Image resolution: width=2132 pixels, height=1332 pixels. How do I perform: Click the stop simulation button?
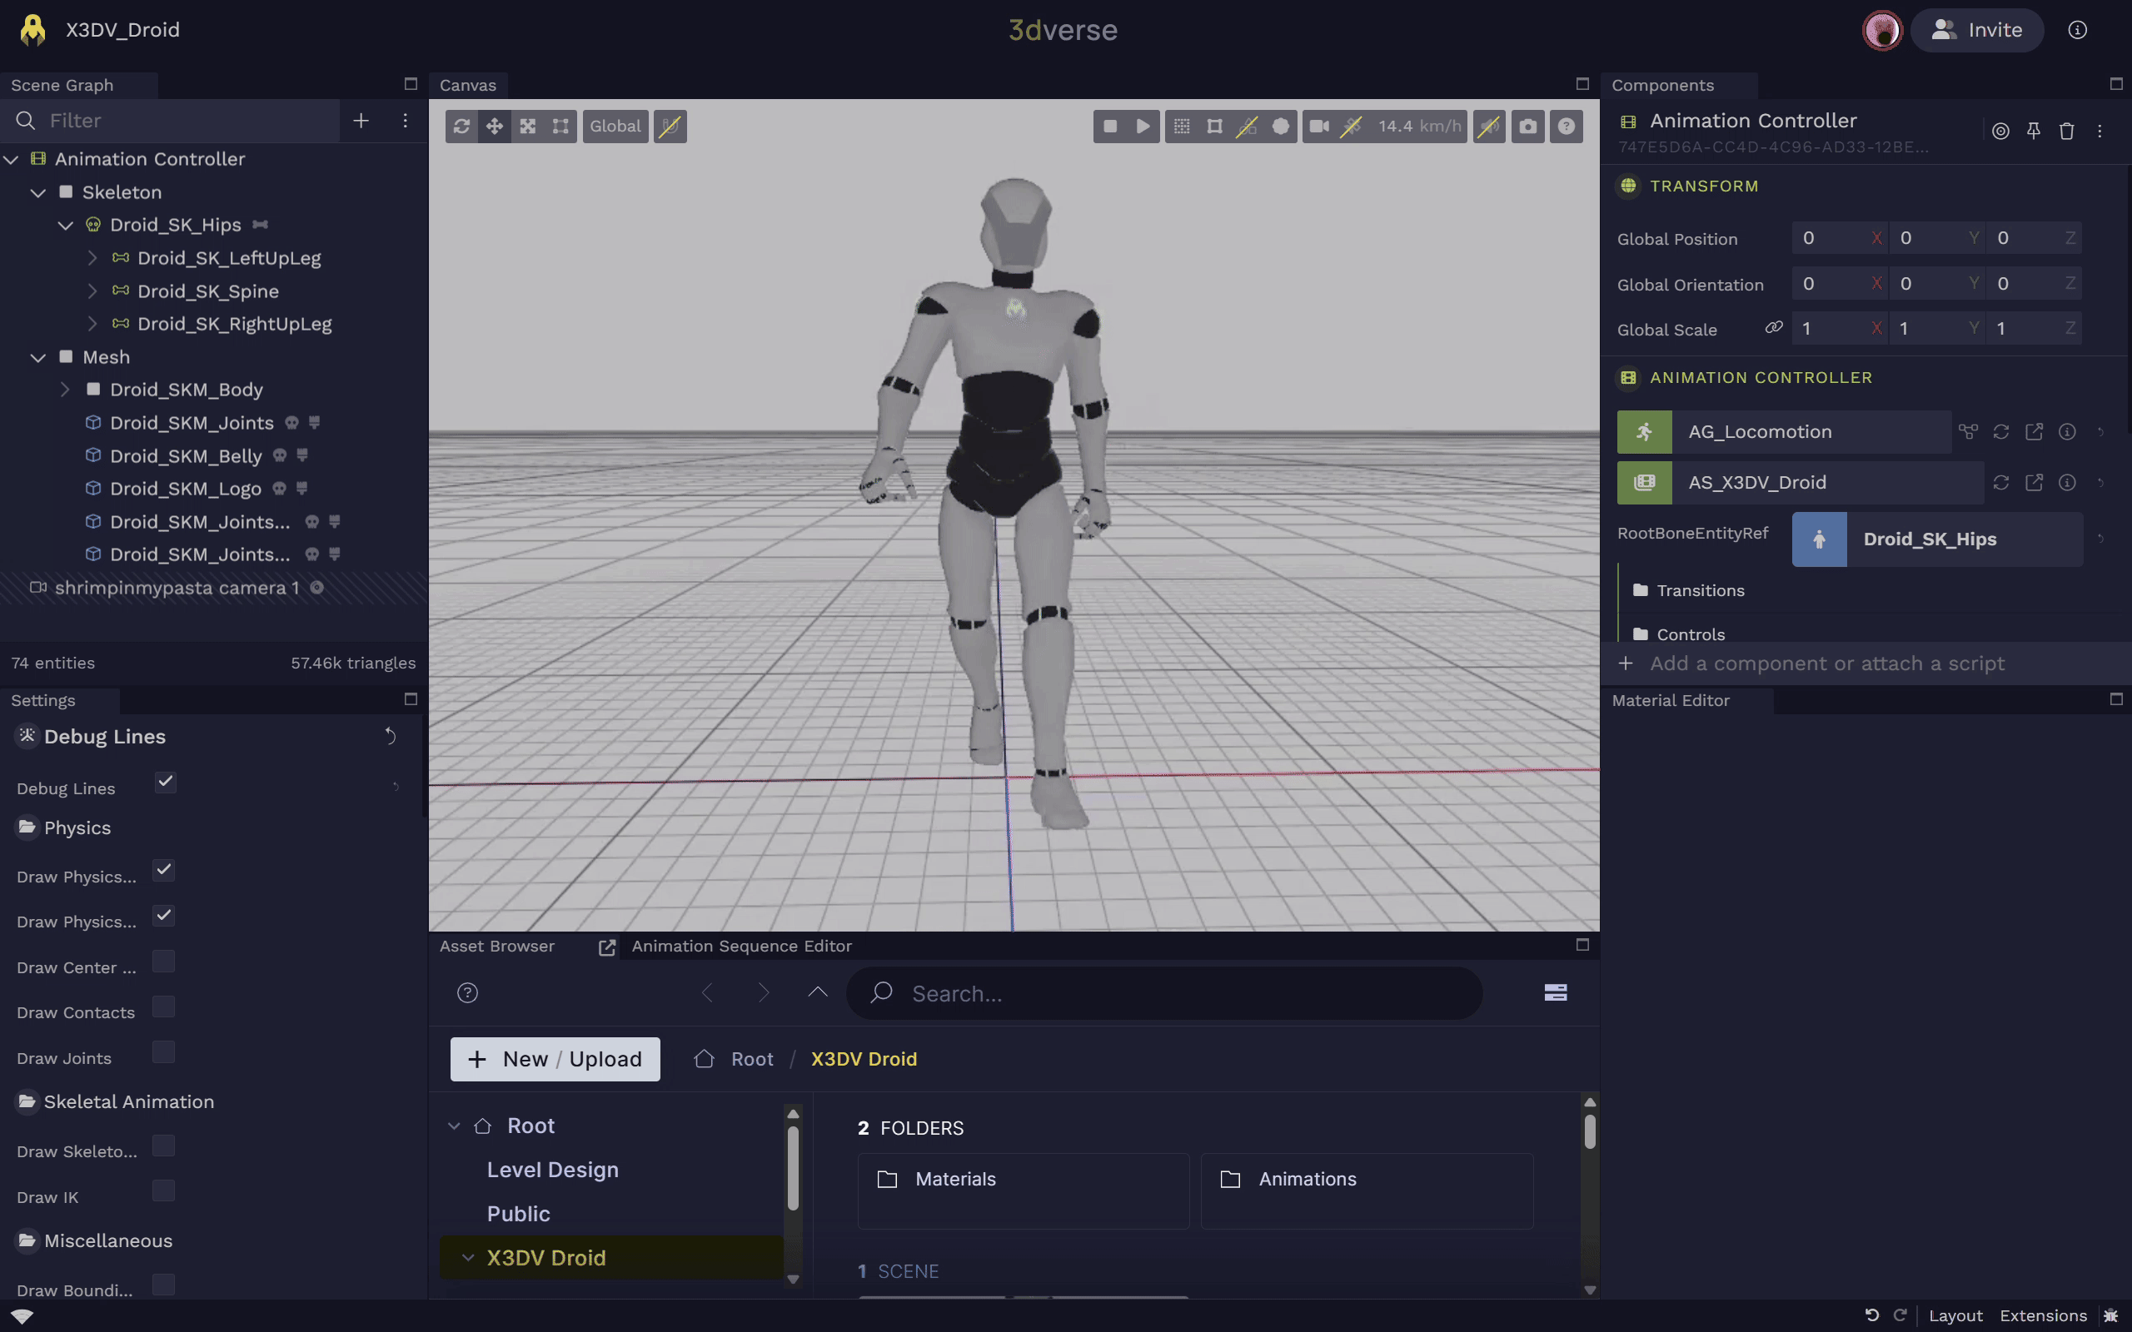1110,126
